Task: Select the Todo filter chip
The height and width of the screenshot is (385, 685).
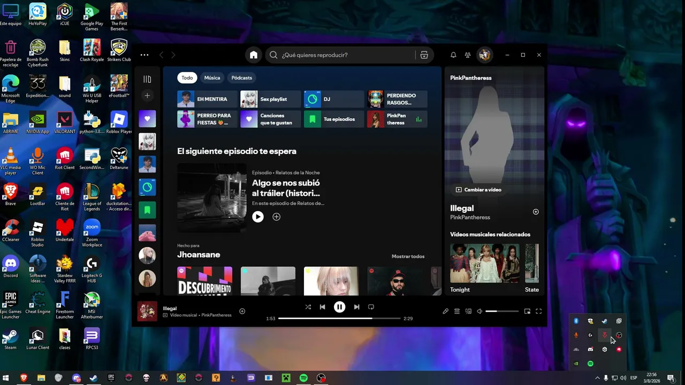Action: [187, 78]
